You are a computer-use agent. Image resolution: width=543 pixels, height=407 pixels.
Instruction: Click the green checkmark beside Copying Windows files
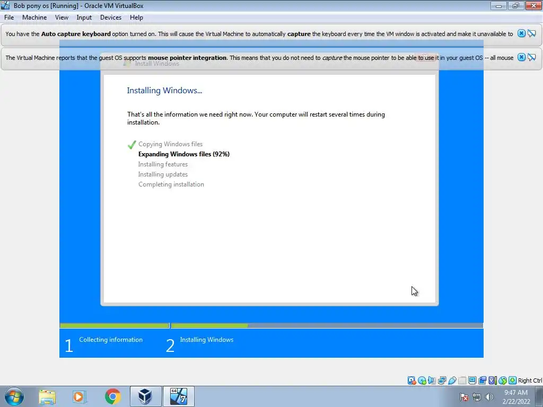point(132,145)
